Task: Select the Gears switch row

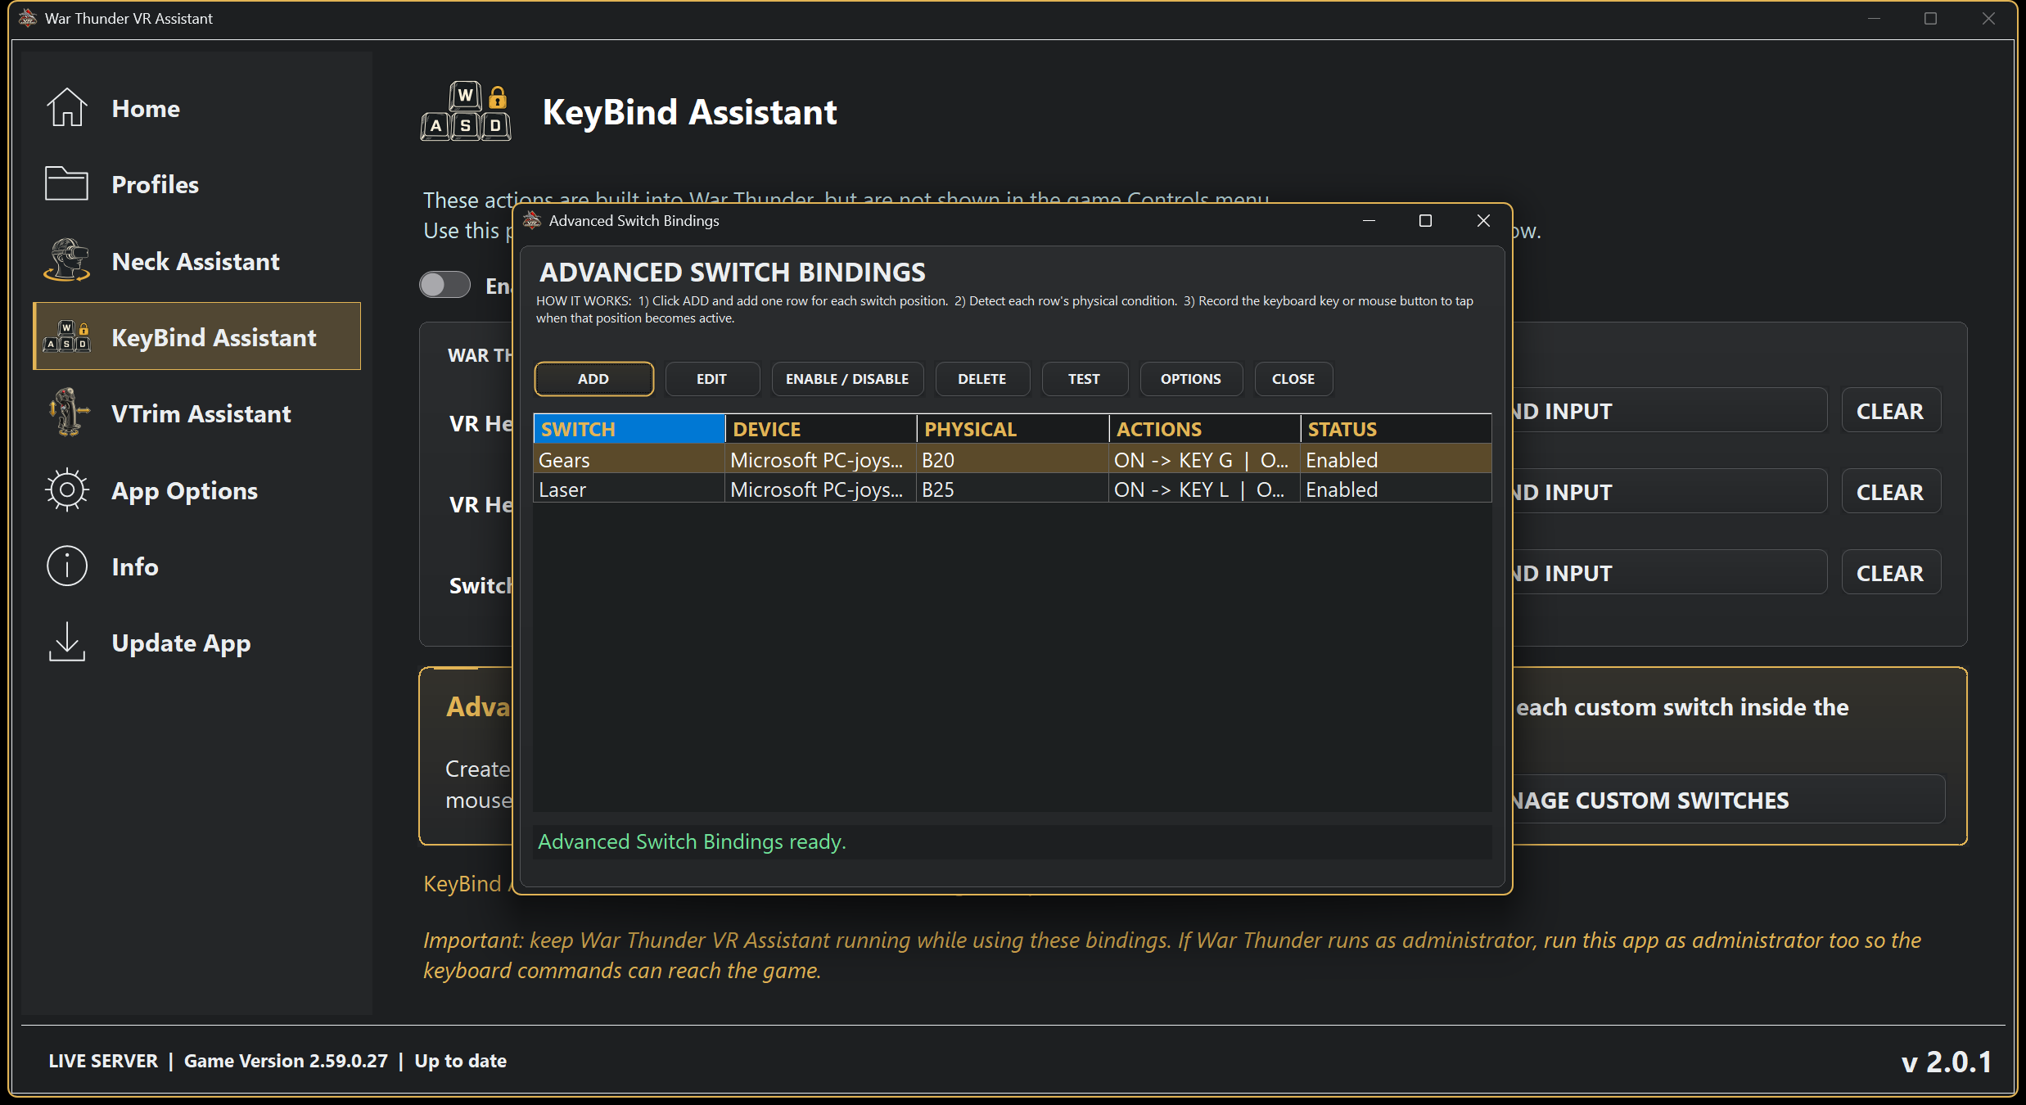Action: 1013,459
